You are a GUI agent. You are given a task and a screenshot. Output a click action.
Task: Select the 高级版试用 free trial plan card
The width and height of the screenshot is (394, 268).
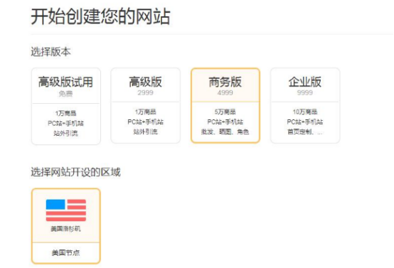coord(66,106)
